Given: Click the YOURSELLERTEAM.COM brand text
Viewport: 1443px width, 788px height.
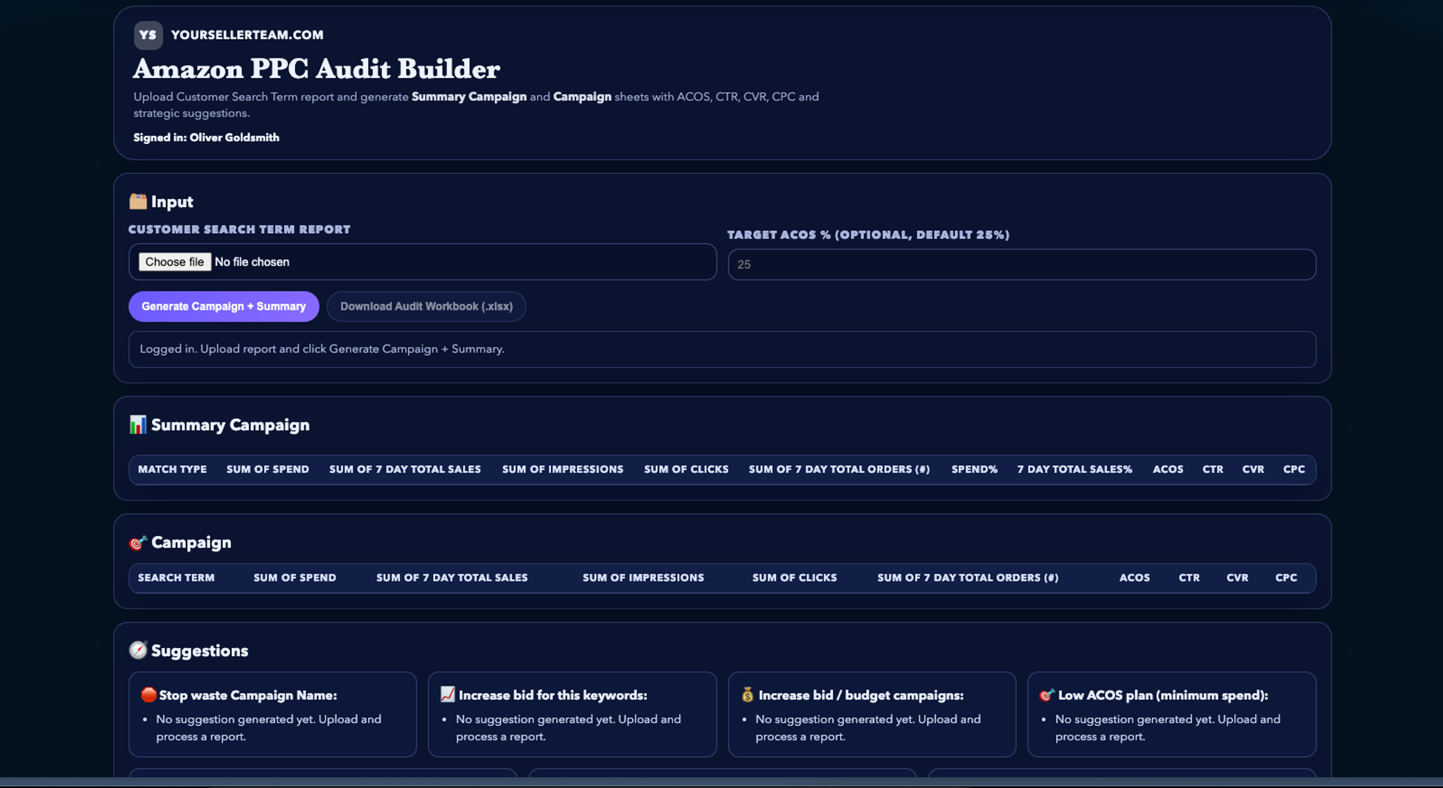Looking at the screenshot, I should point(247,35).
